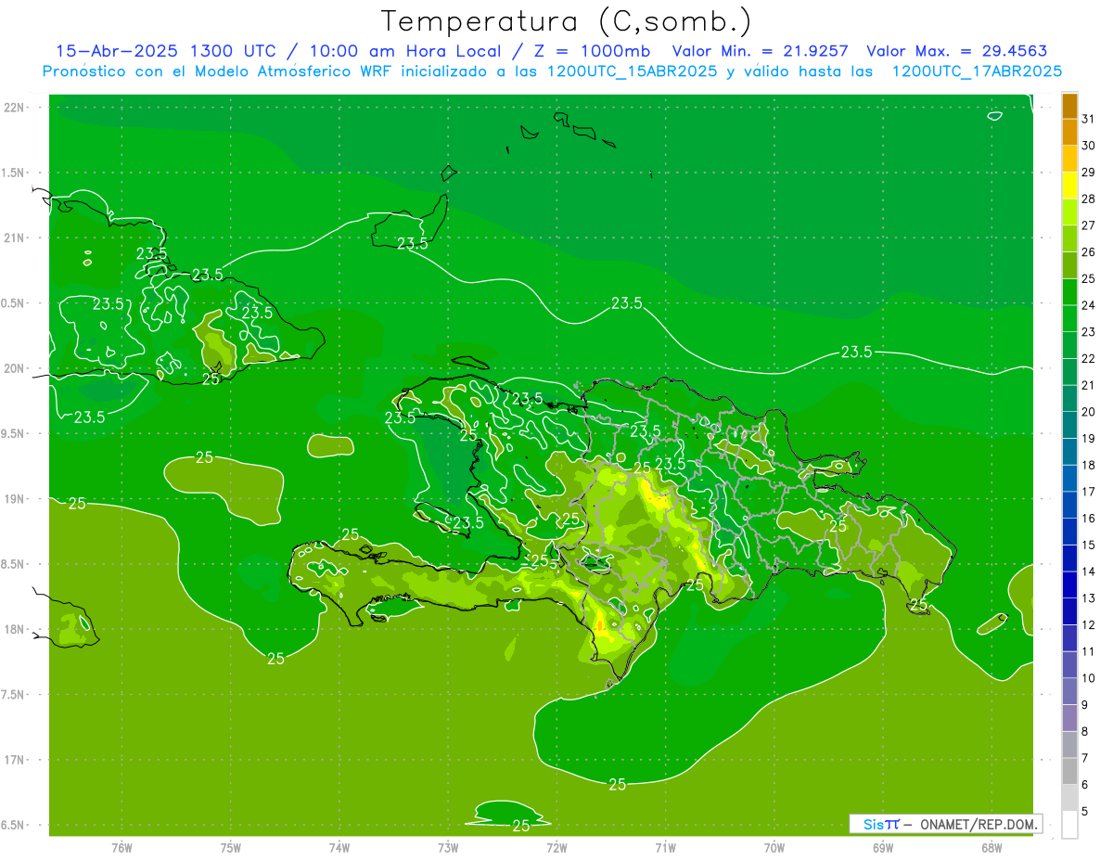The image size is (1113, 860).
Task: Click the legend value 20
Action: tap(1088, 412)
